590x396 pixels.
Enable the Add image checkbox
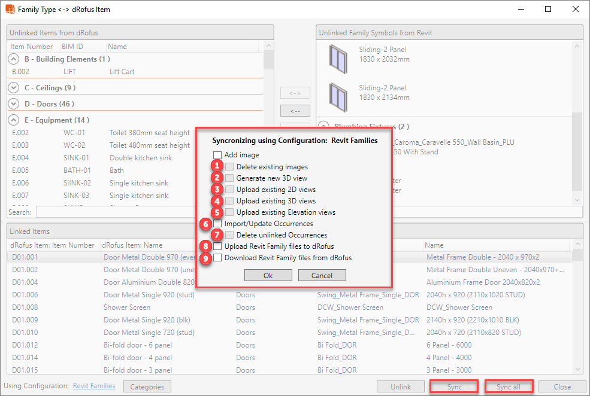tap(217, 156)
